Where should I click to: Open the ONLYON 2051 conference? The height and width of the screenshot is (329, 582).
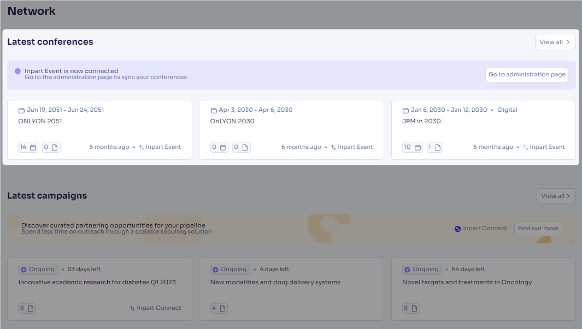click(x=40, y=121)
